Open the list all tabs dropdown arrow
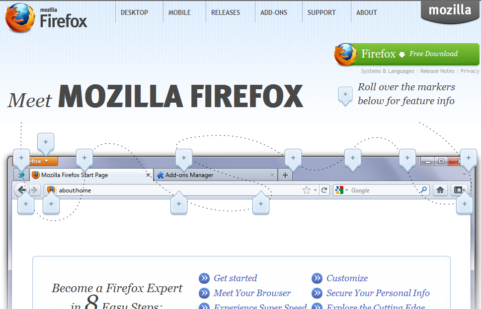Image resolution: width=481 pixels, height=309 pixels. point(464,174)
